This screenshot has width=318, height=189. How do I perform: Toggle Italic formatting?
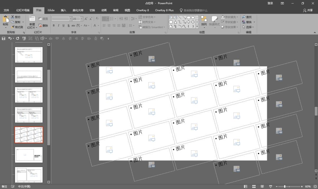(x=58, y=25)
